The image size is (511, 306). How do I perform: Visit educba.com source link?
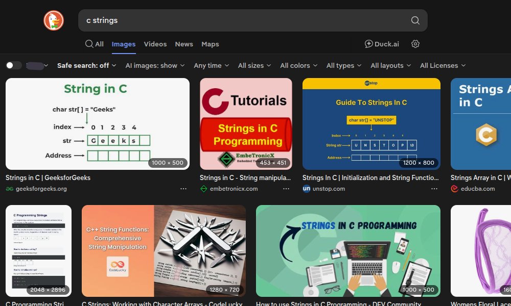[x=478, y=189]
